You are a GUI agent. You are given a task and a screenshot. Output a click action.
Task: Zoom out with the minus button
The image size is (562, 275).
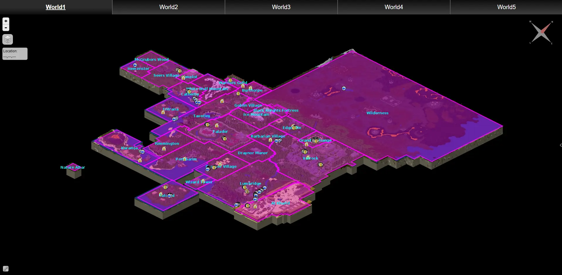6,28
